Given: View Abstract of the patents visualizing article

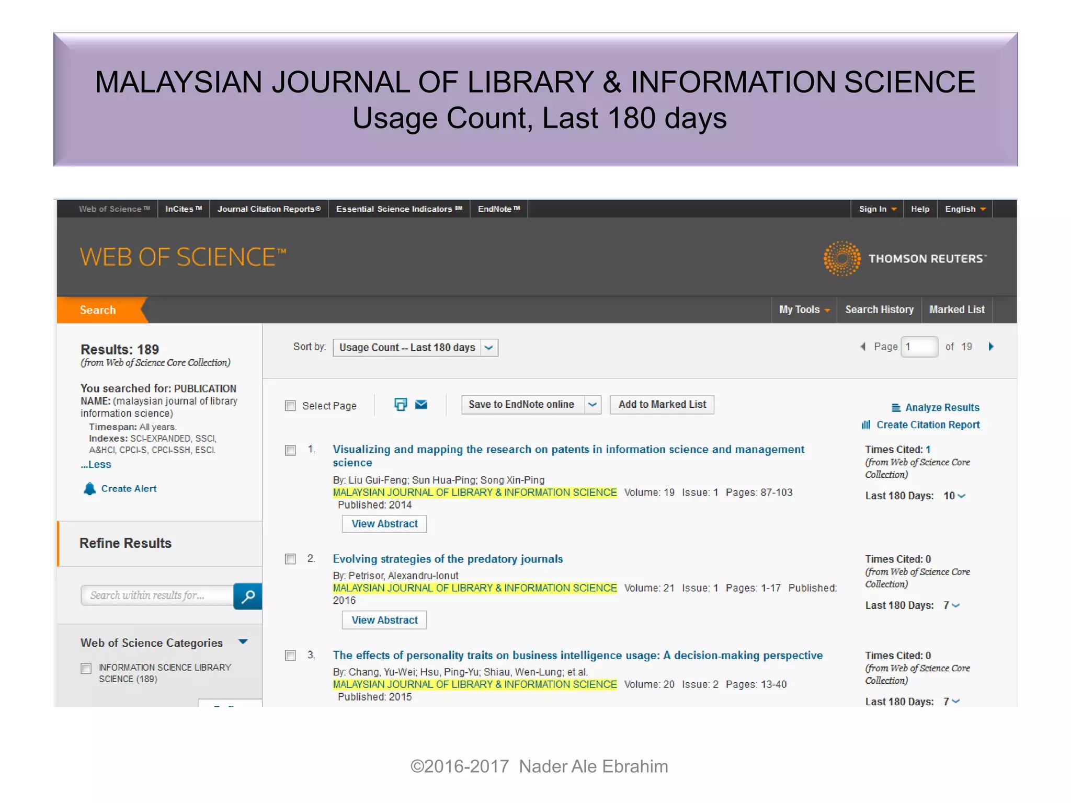Looking at the screenshot, I should (384, 524).
